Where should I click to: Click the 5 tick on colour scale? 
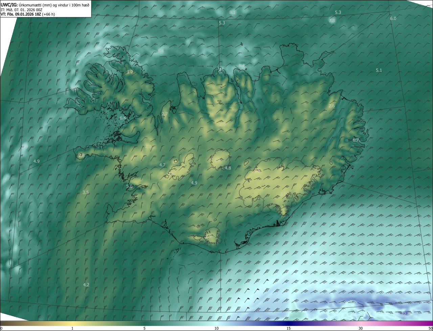144,328
